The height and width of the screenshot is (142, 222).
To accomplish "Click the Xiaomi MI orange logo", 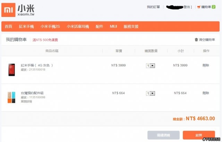I will click(x=8, y=10).
